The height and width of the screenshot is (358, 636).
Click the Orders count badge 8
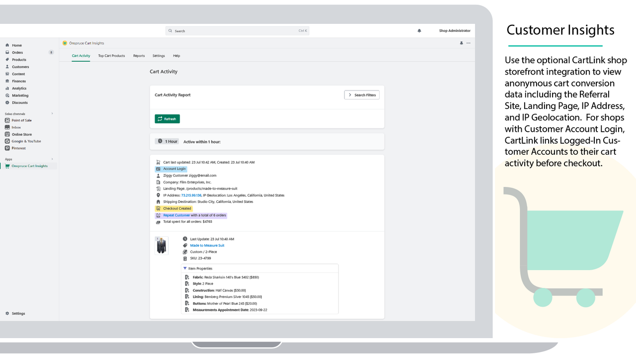(51, 52)
